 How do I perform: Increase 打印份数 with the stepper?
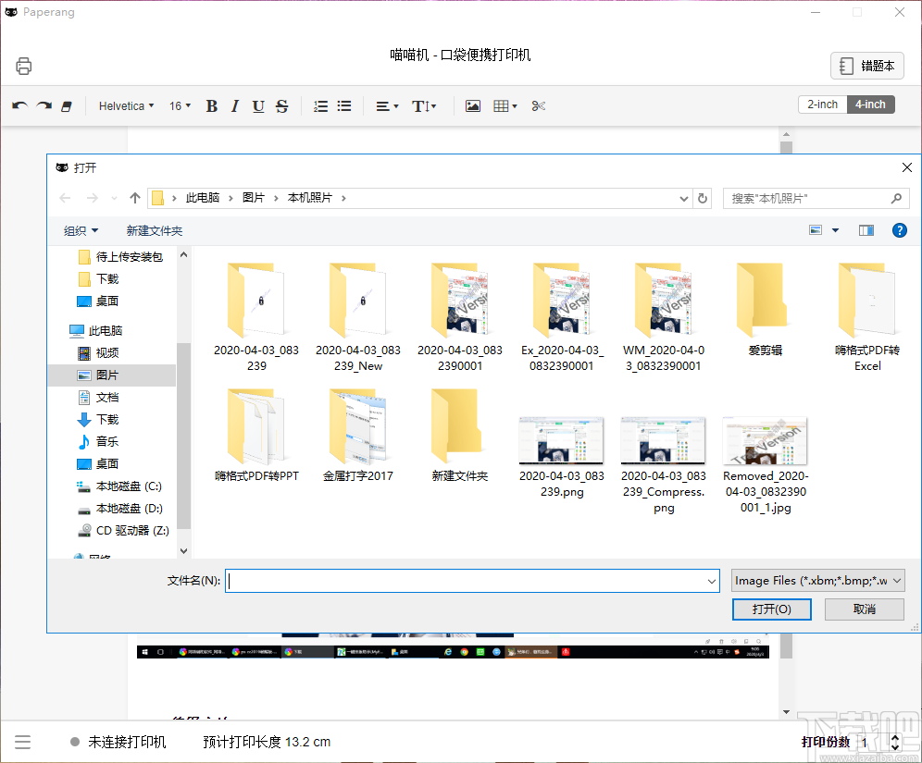point(895,737)
